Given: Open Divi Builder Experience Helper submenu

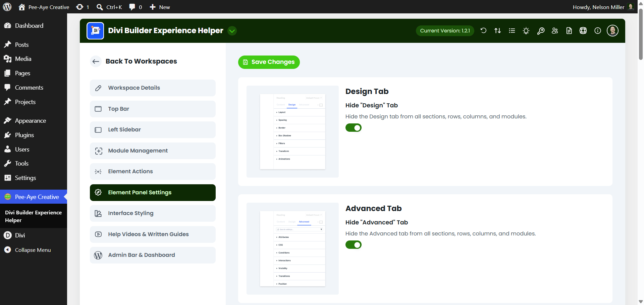Looking at the screenshot, I should tap(33, 216).
